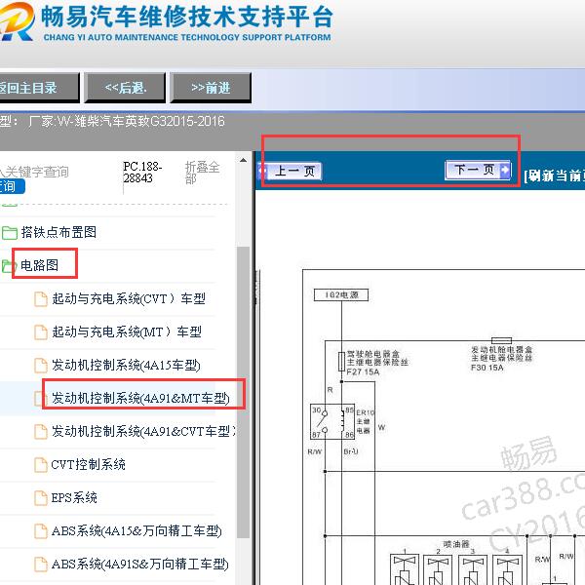Click page icon of ABS系统(4A15&万向精工车型)
The height and width of the screenshot is (585, 585).
41,531
